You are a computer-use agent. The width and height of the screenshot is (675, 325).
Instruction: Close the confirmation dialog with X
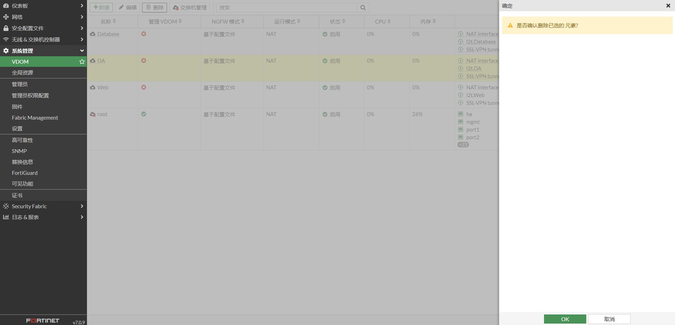(668, 6)
